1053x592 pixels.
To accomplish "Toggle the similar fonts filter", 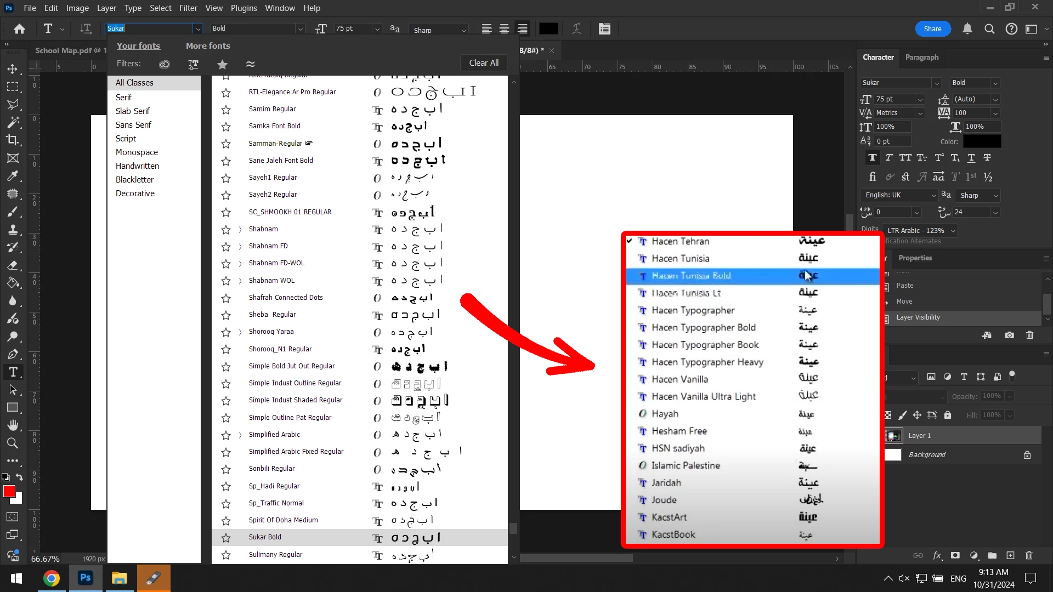I will (x=250, y=64).
